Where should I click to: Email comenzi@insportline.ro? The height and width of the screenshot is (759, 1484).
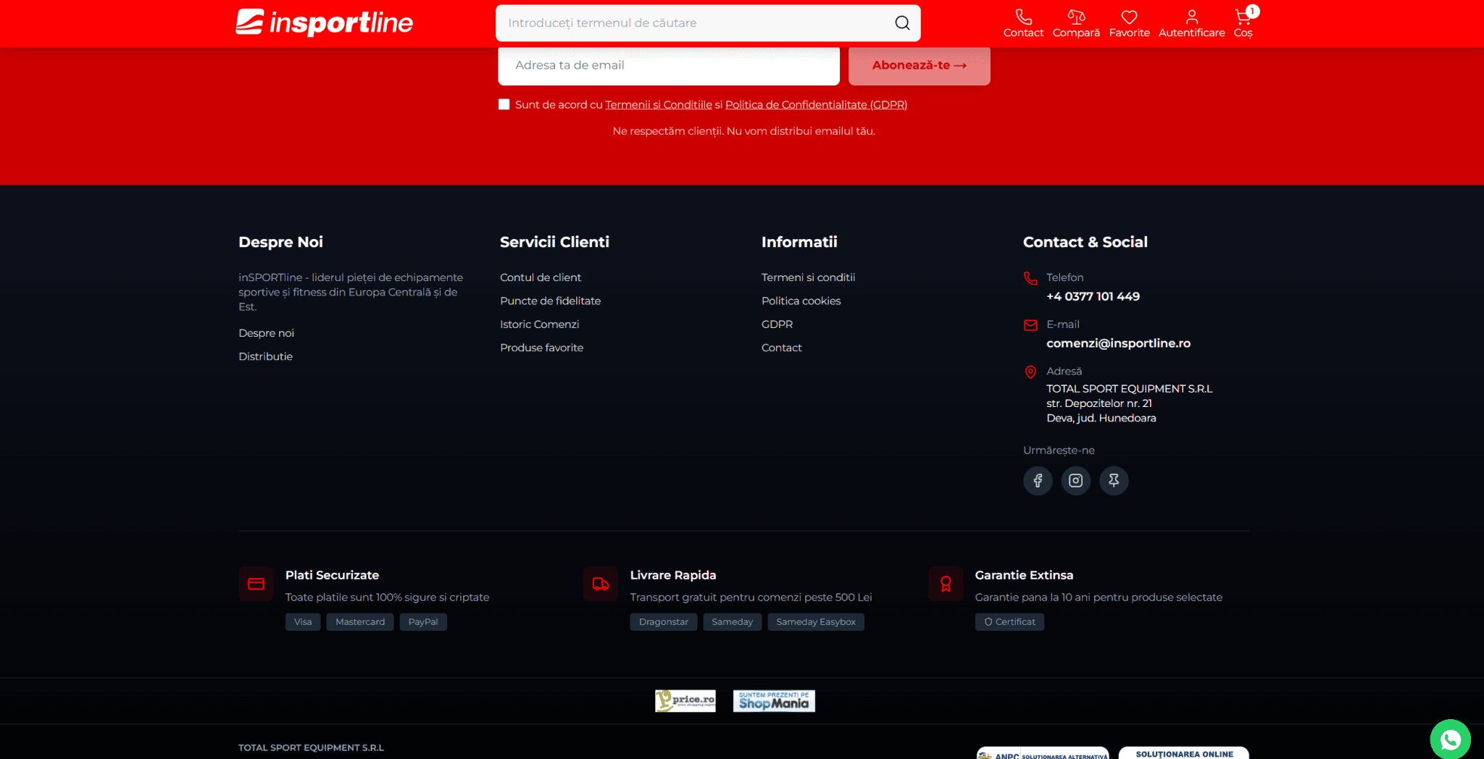point(1118,343)
